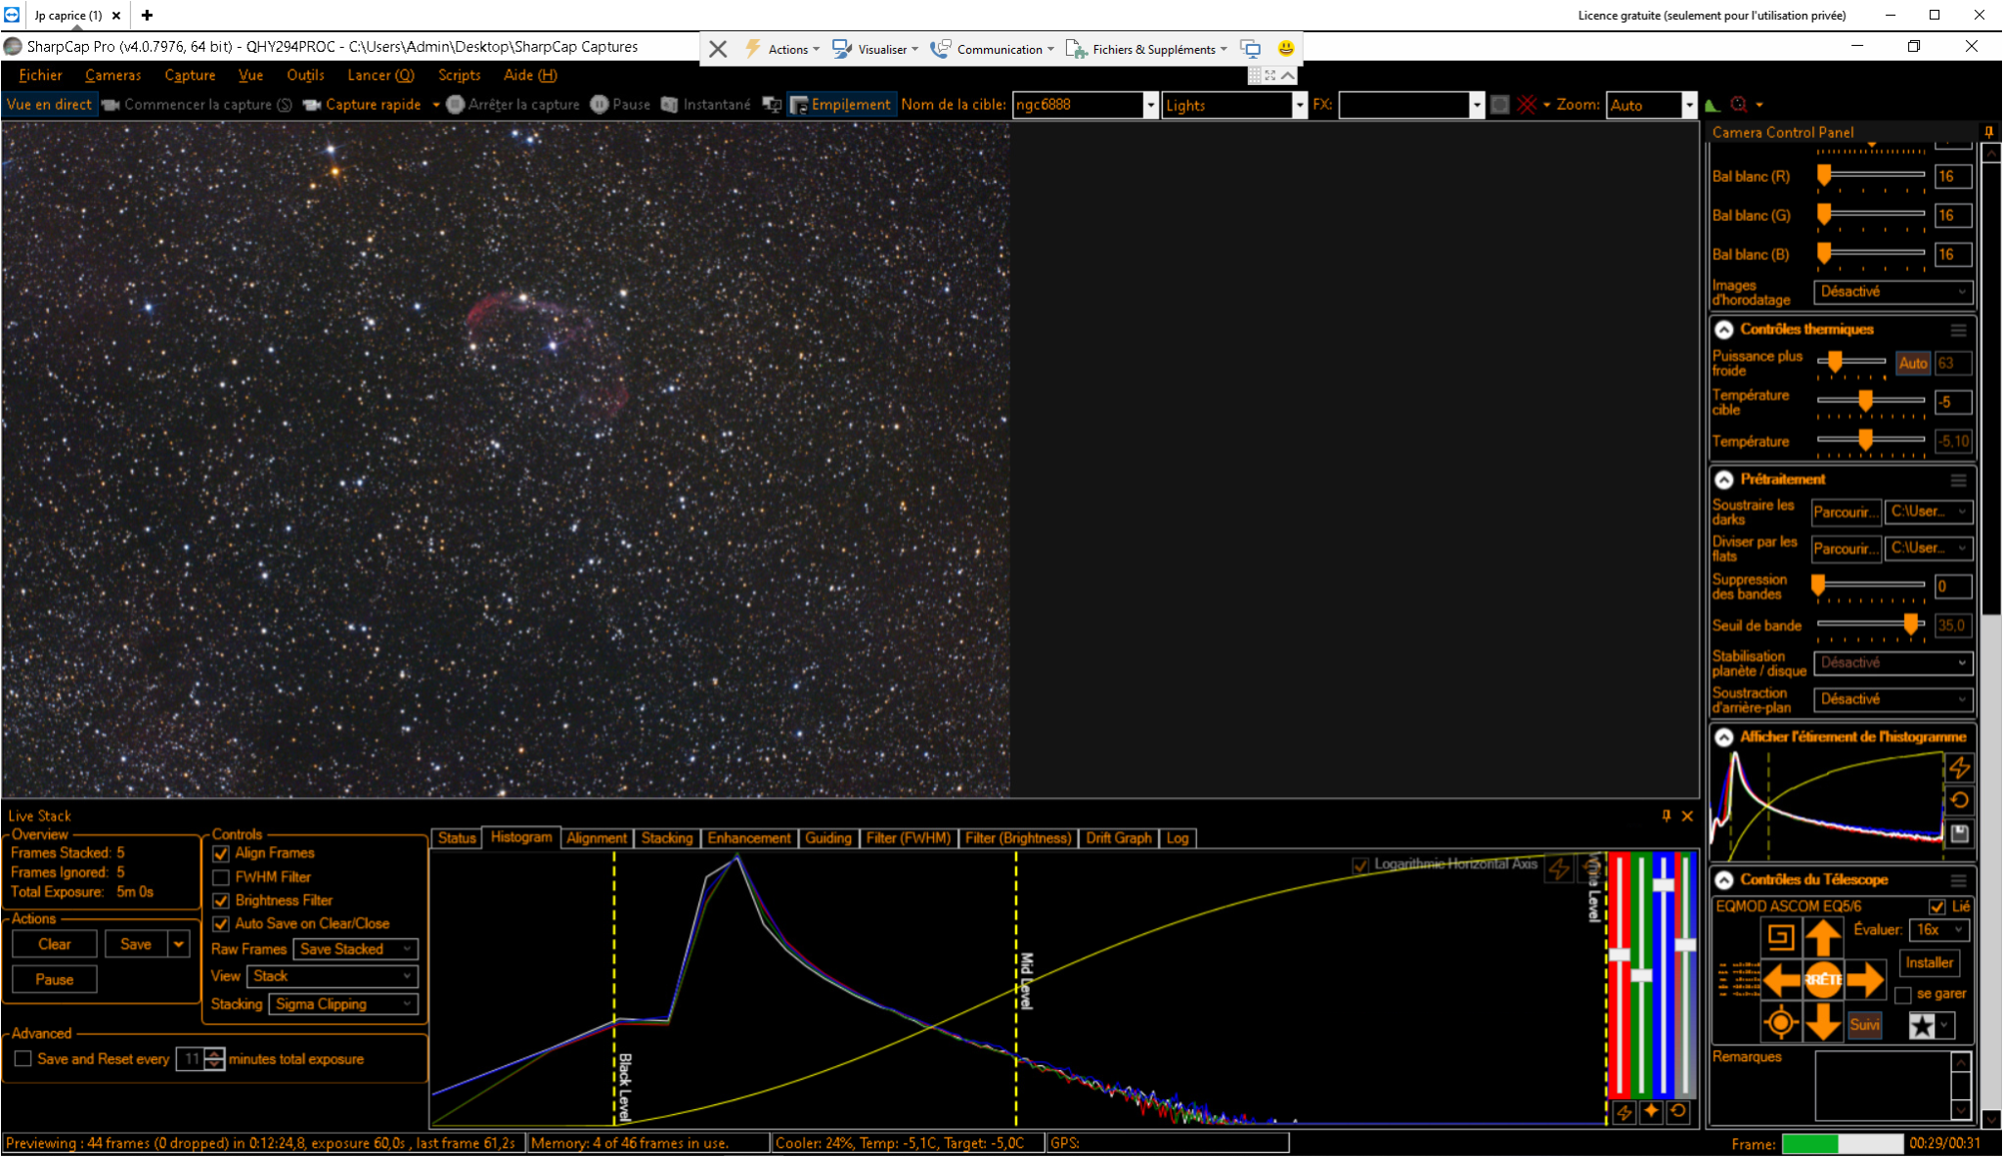Toggle the Brightness Filter checkbox
Viewport: 2003px width, 1157px height.
tap(221, 901)
